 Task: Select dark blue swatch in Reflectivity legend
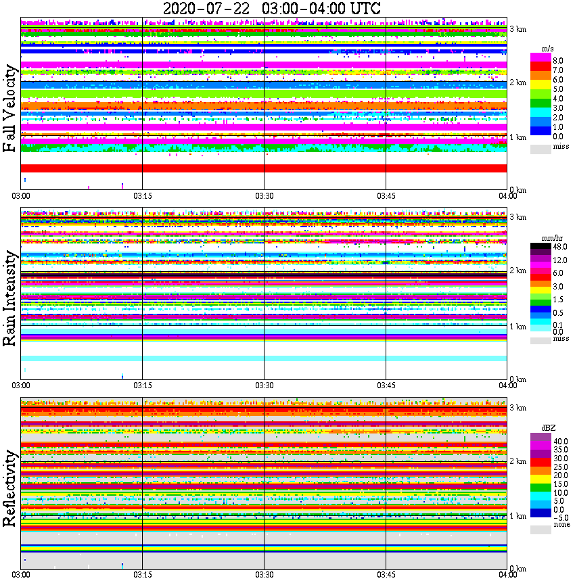point(540,513)
